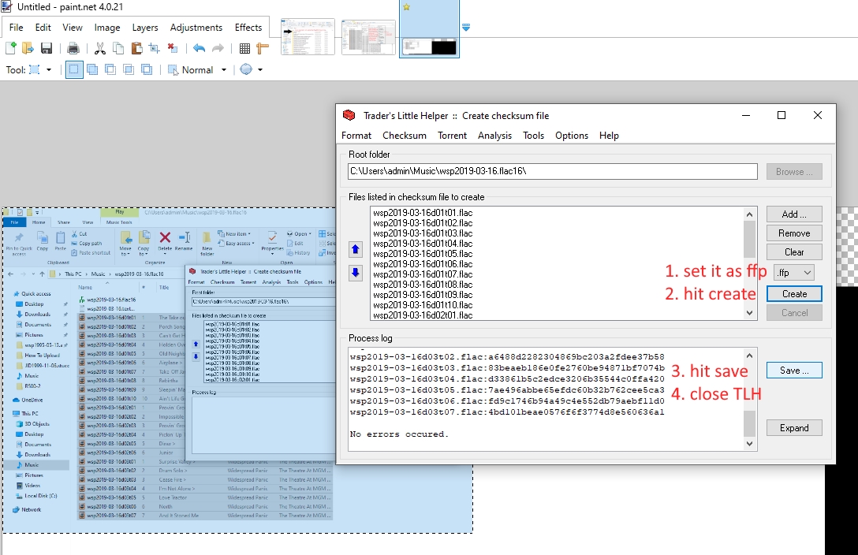Viewport: 858px width, 555px height.
Task: Open the image list dropdown arrow
Action: click(x=465, y=28)
